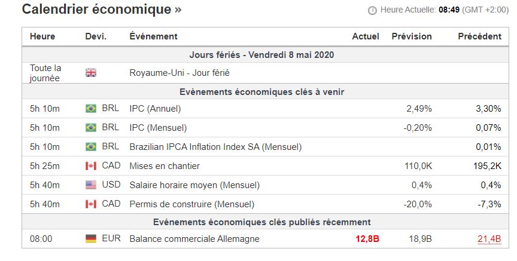Select the Mises en chantier event

tap(165, 166)
